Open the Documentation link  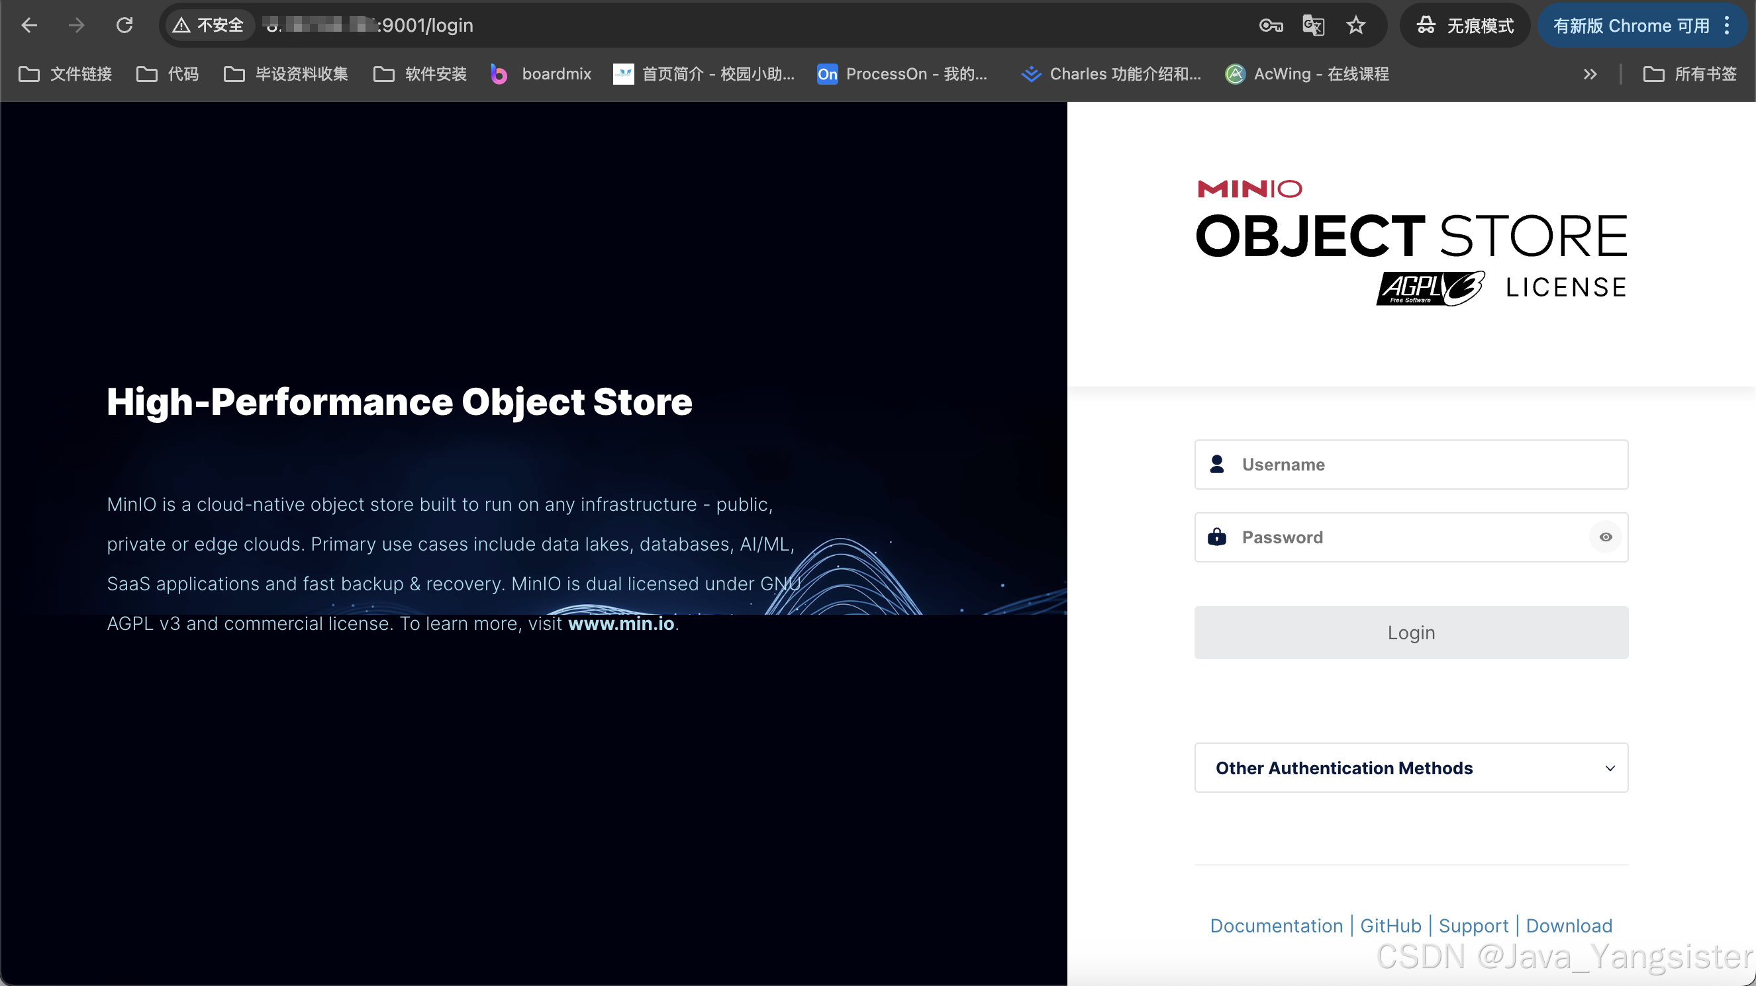coord(1276,925)
